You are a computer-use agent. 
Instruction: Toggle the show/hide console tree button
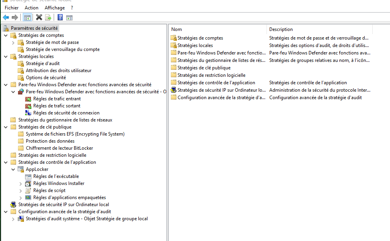[x=27, y=17]
